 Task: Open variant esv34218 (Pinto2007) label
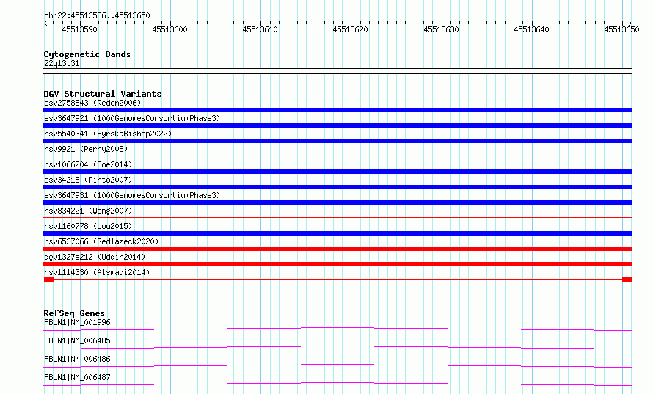88,180
